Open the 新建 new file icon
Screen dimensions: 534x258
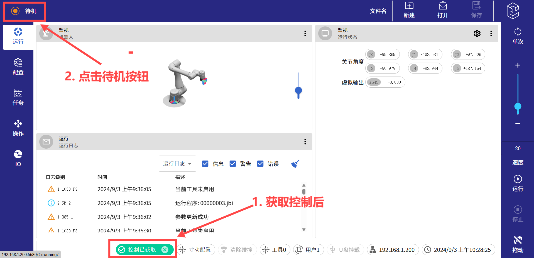pyautogui.click(x=409, y=10)
